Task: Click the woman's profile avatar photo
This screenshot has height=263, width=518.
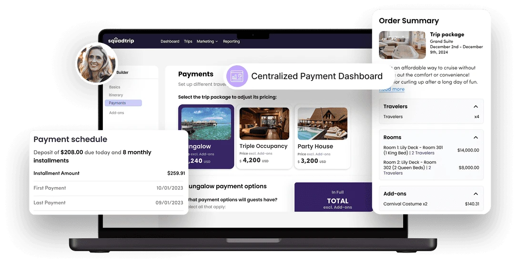Action: point(96,63)
